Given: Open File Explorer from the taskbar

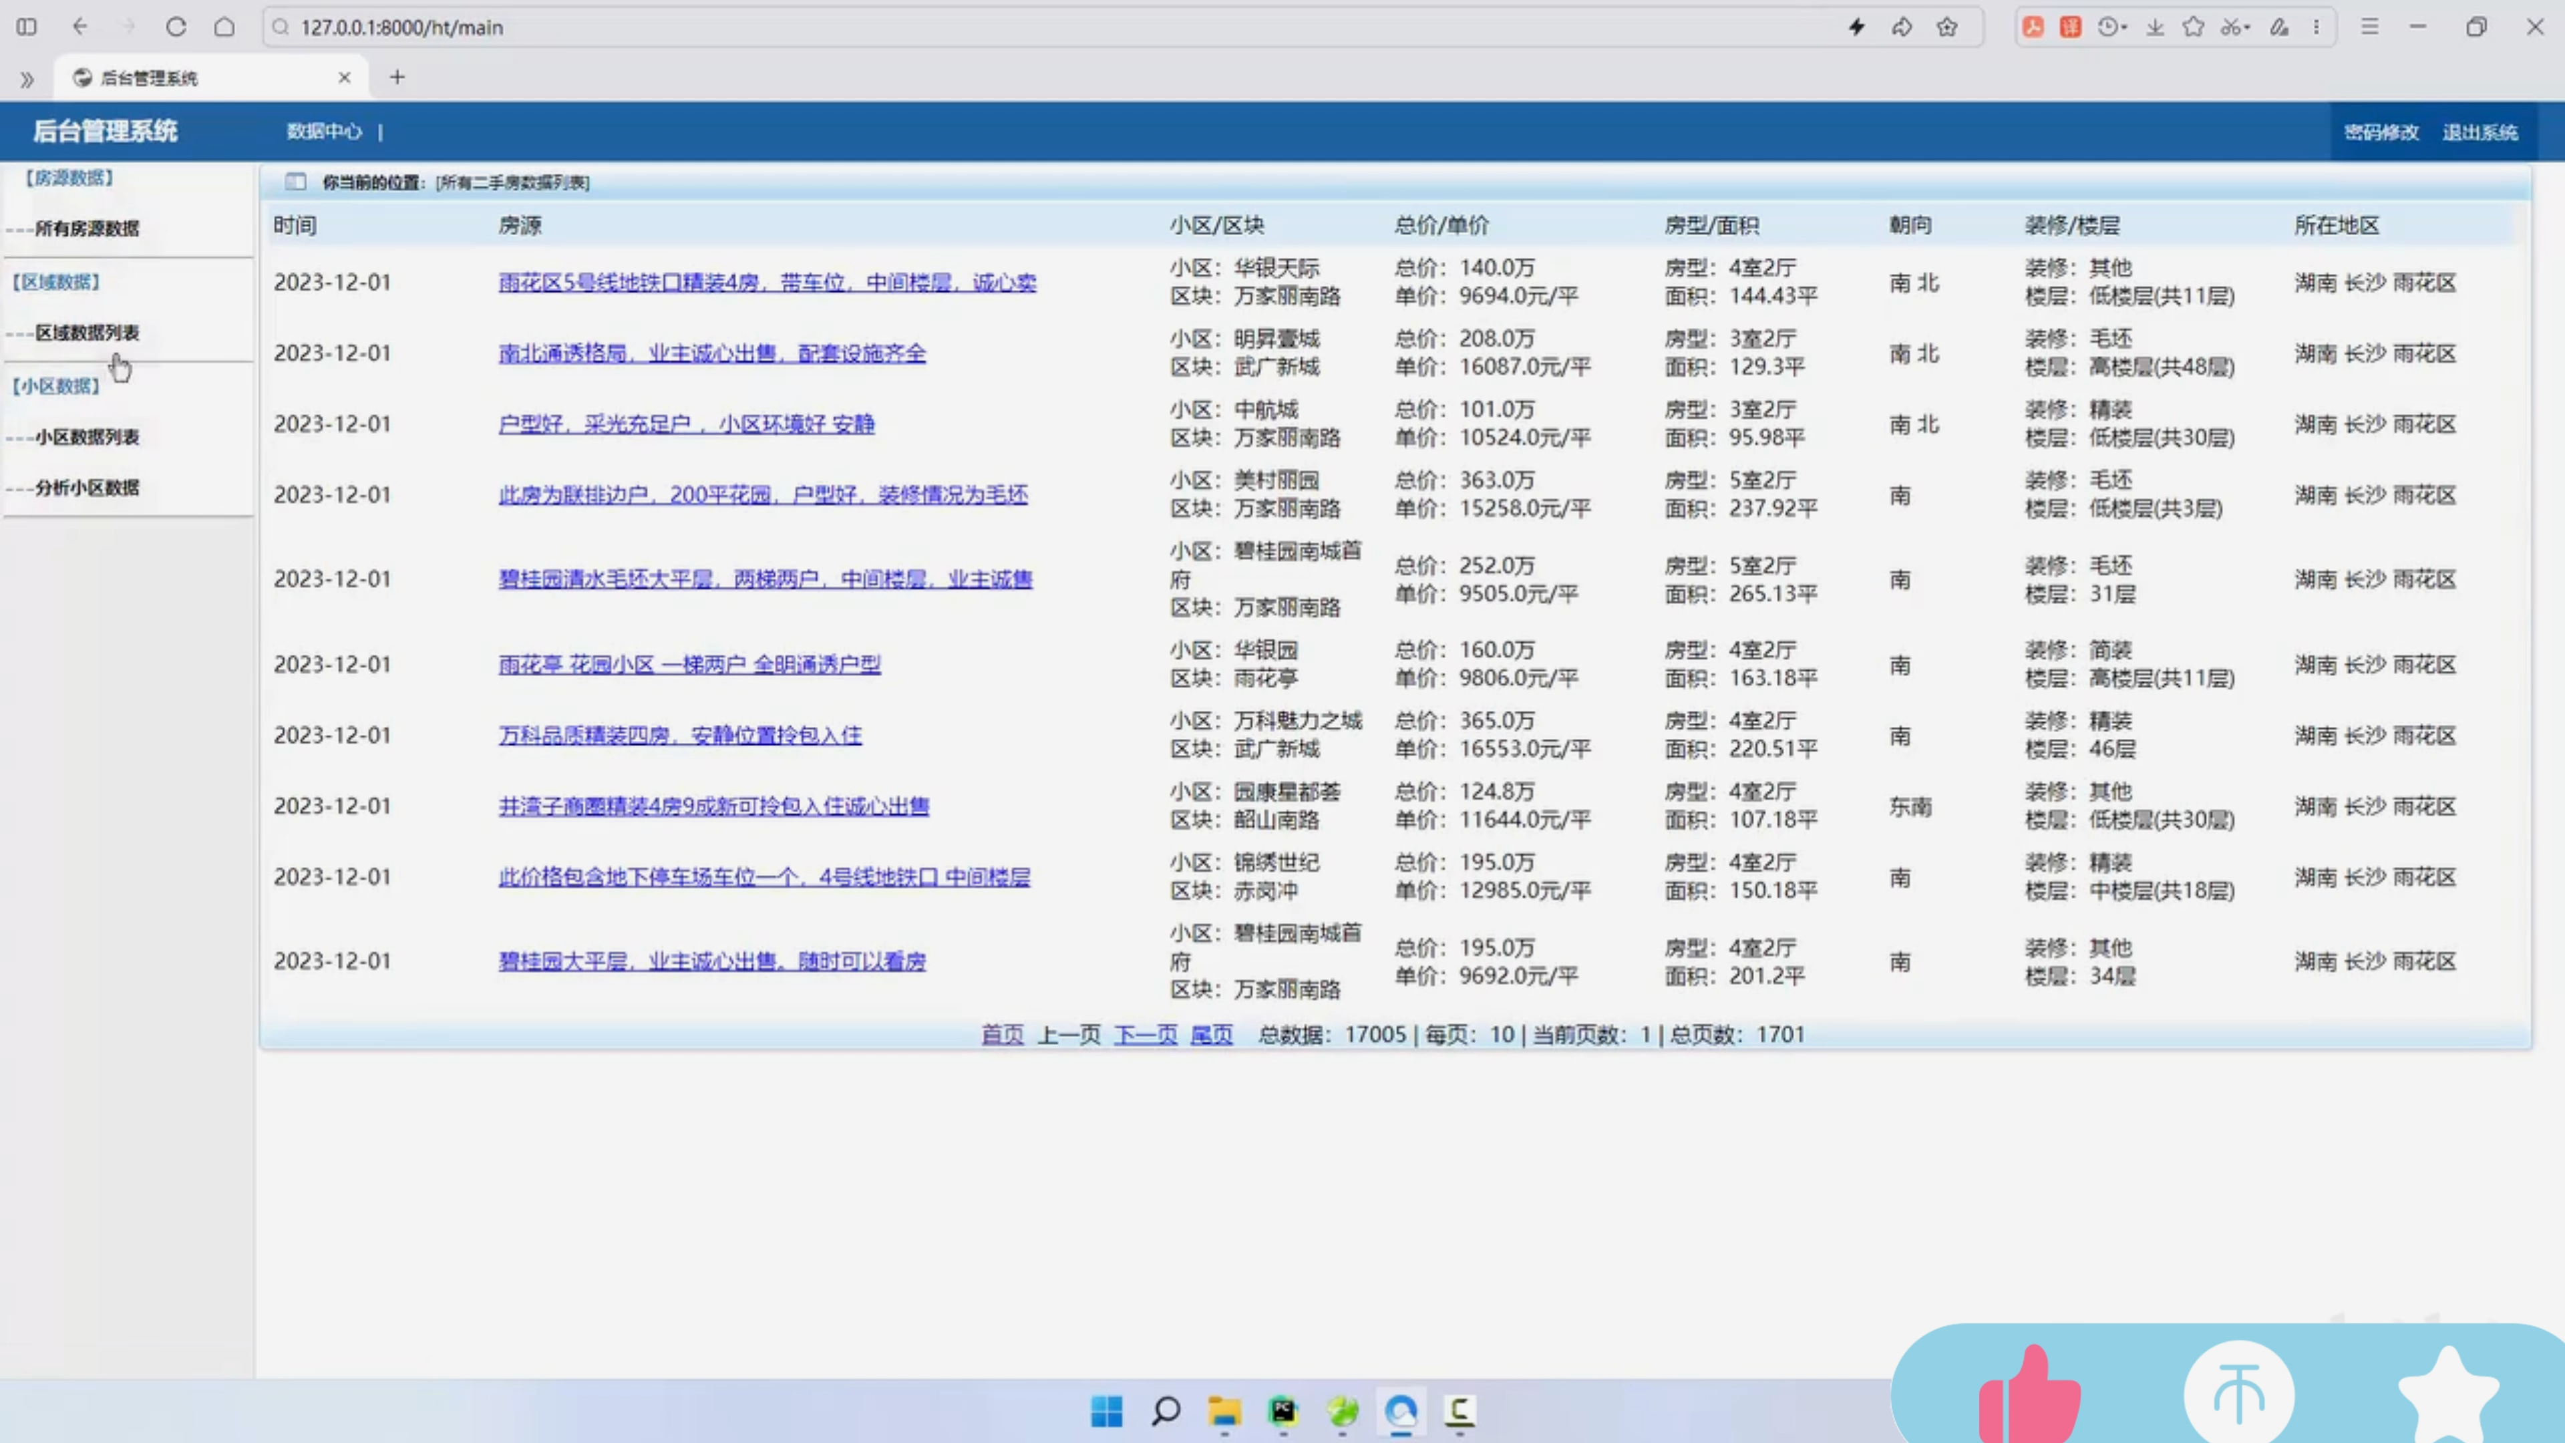Looking at the screenshot, I should point(1224,1411).
